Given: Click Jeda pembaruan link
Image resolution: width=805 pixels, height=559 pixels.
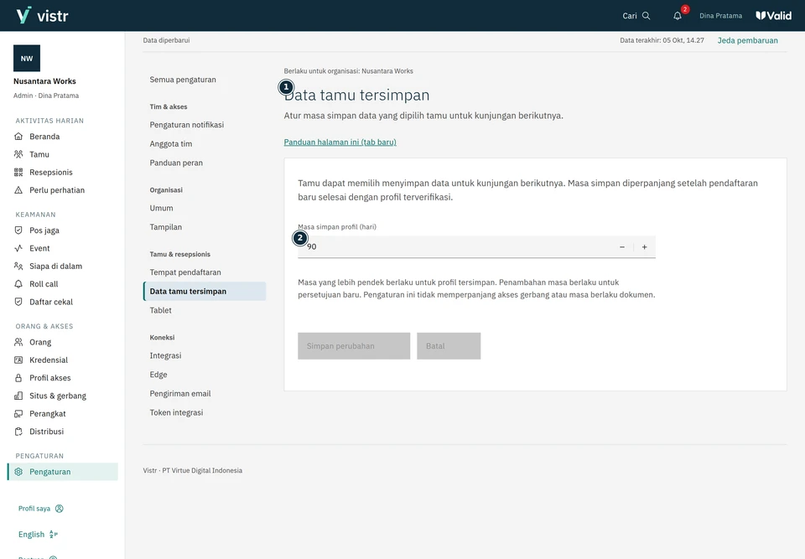Looking at the screenshot, I should 747,40.
